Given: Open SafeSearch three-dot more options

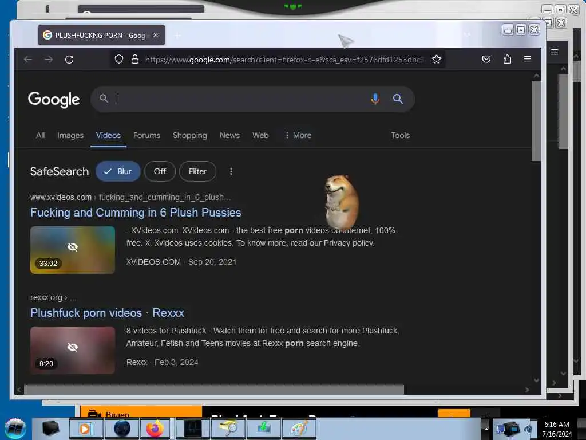Looking at the screenshot, I should [231, 171].
